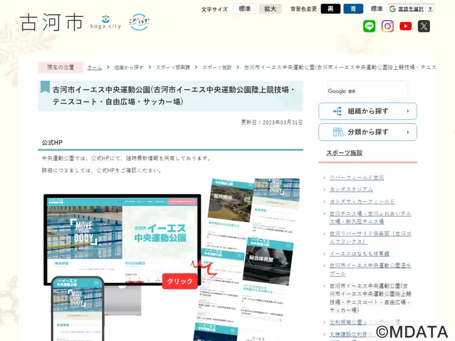The width and height of the screenshot is (455, 341).
Task: Open the LINE social media icon
Action: [x=369, y=26]
